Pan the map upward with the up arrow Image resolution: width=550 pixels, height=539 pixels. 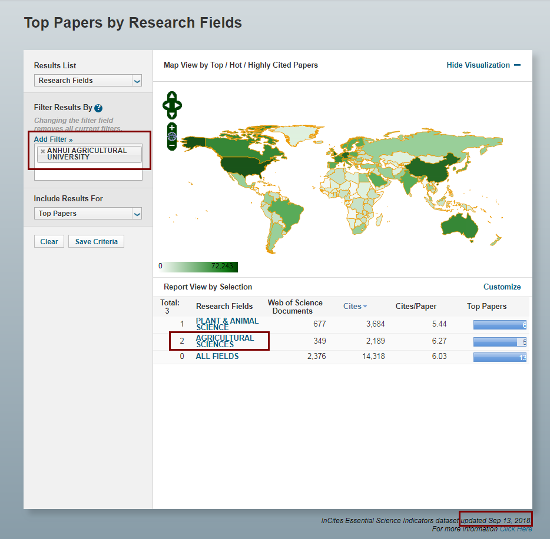pyautogui.click(x=172, y=96)
